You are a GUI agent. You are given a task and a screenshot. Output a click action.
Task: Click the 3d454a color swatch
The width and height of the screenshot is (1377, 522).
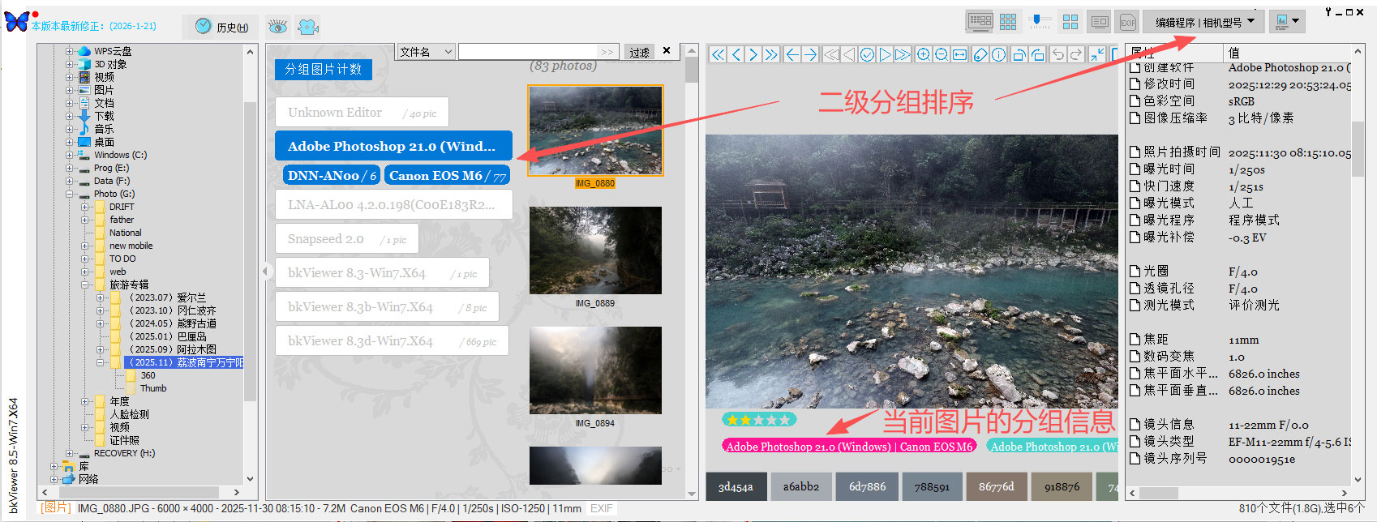[736, 486]
